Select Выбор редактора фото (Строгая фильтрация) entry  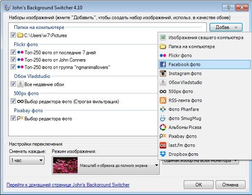coord(71,102)
